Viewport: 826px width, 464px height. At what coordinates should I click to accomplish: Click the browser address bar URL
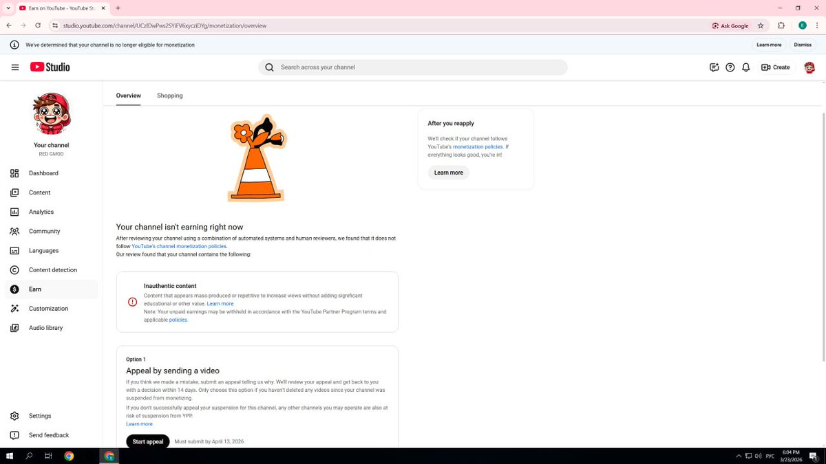[165, 25]
